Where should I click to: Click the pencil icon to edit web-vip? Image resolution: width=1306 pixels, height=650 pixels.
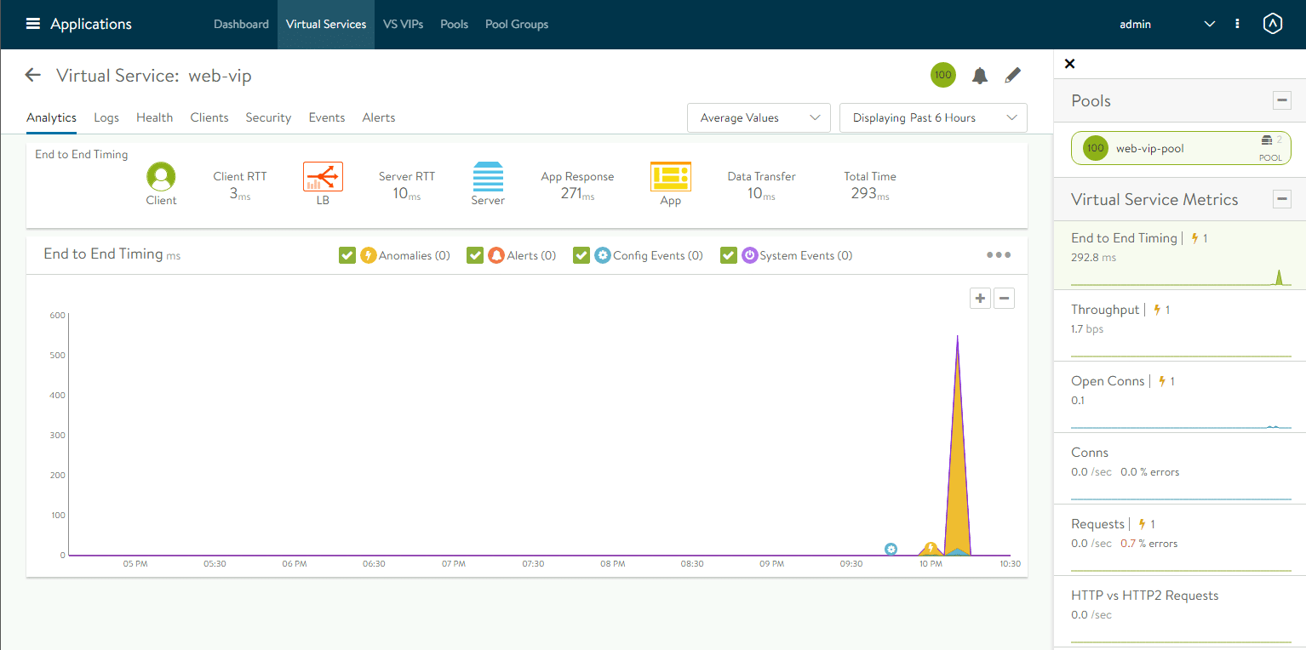[x=1012, y=75]
